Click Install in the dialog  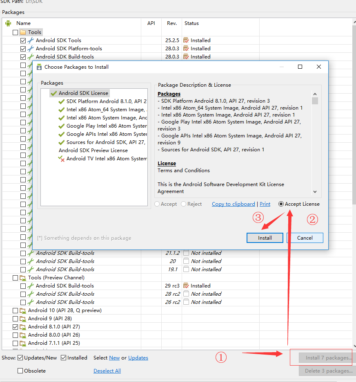point(265,238)
